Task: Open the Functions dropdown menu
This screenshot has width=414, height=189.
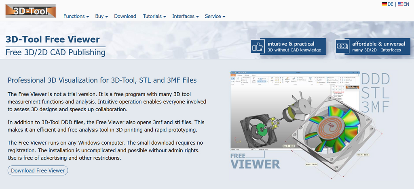Action: pos(76,16)
